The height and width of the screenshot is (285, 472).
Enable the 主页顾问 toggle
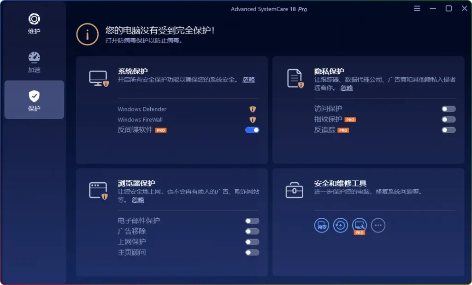[252, 252]
